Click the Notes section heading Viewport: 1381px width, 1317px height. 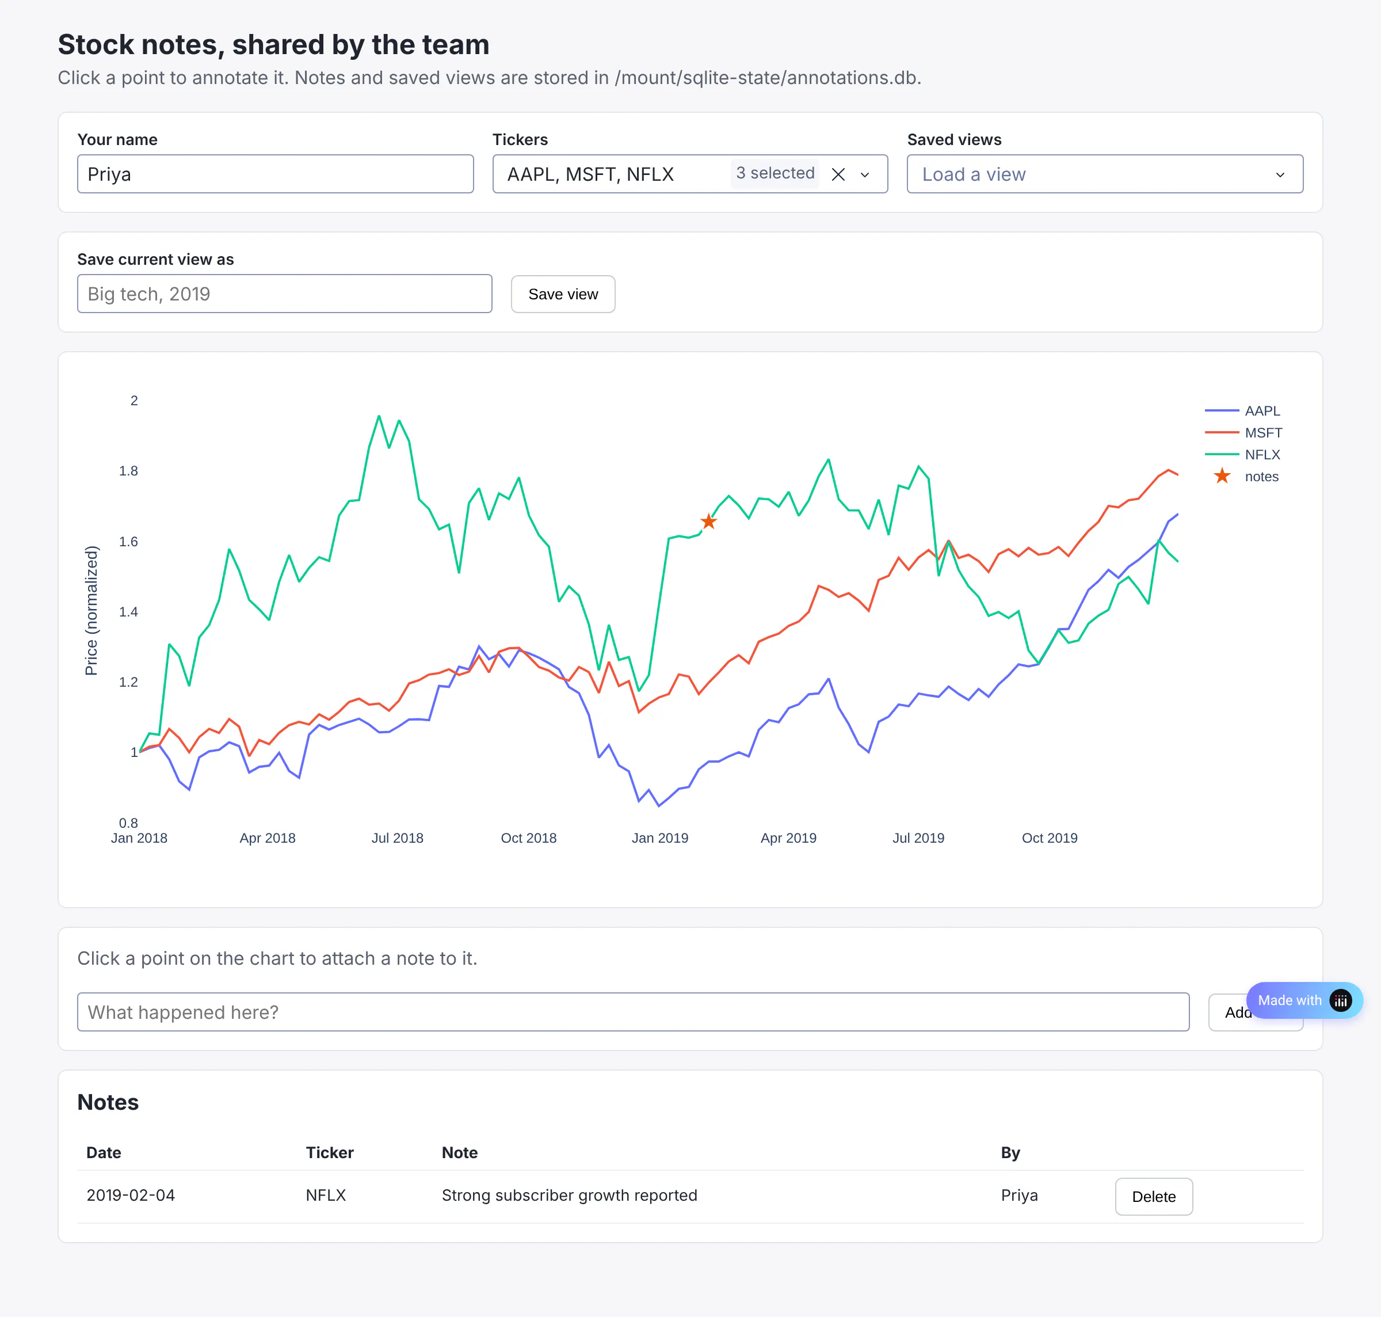(x=108, y=1102)
